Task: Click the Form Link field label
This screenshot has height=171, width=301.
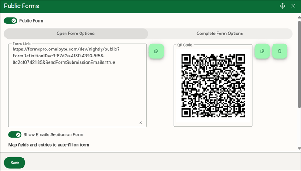Action: tap(21, 44)
